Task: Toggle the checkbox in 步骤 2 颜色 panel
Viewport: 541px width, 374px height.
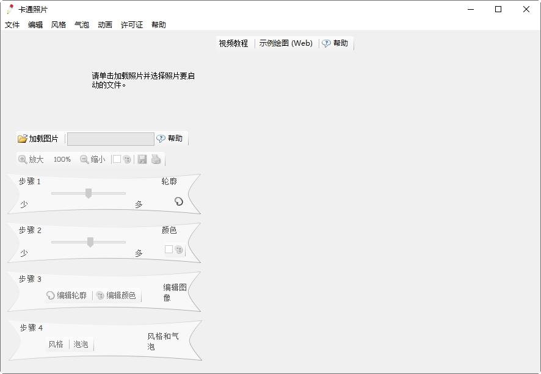Action: click(169, 249)
